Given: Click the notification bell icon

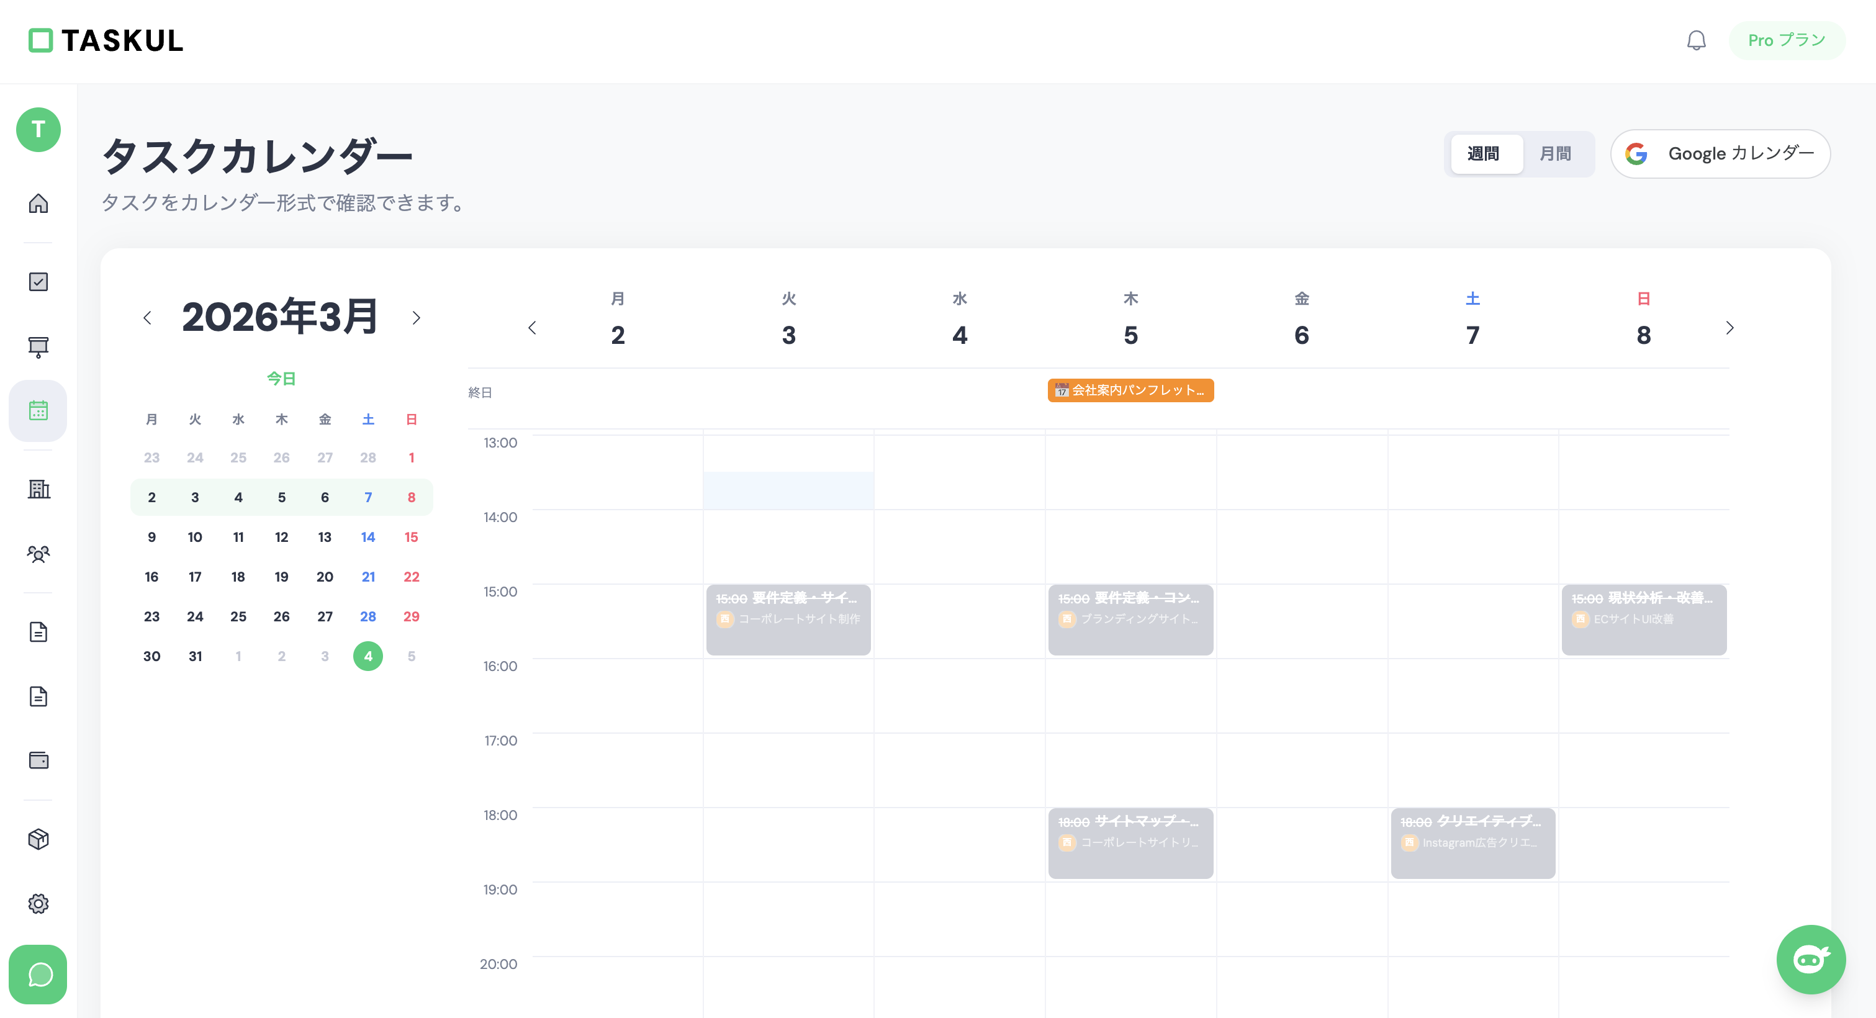Looking at the screenshot, I should (1696, 40).
